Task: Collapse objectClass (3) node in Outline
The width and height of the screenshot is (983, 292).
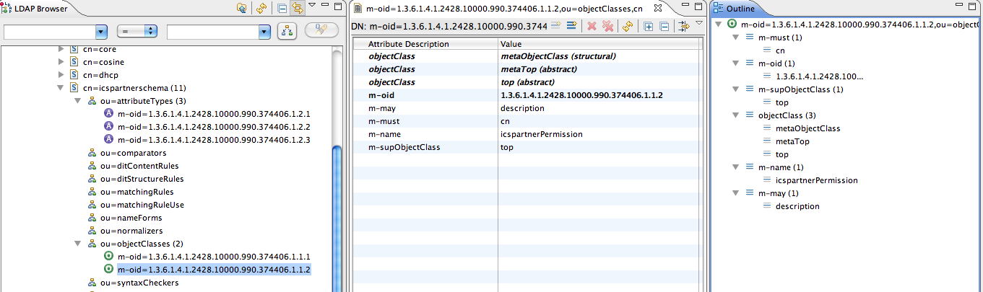Action: (x=735, y=115)
